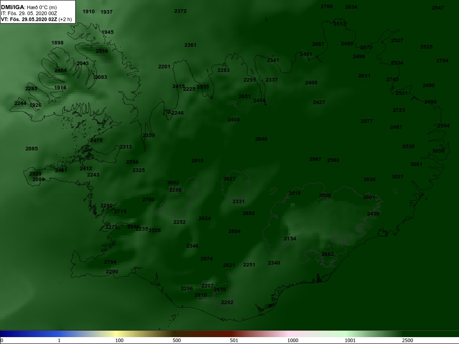Viewport: 459px width, 344px height.
Task: Pick the 1898 label
Action: [x=57, y=43]
